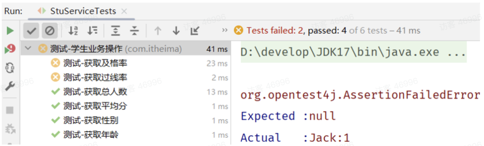Show more toolbar actions chevron

pos(225,30)
